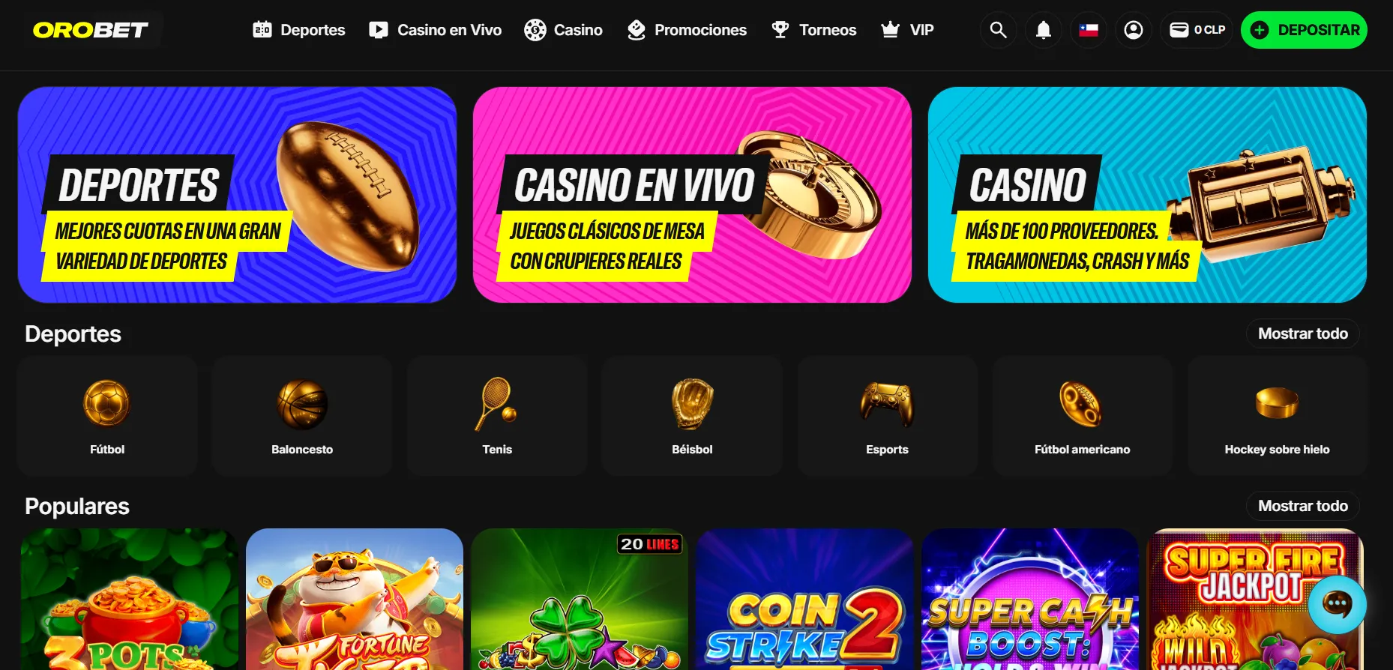Open the Coin Strike 2 game thumbnail
This screenshot has height=670, width=1393.
tap(804, 600)
